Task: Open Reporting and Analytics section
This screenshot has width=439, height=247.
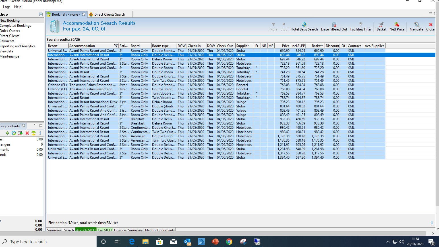Action: coord(18,46)
